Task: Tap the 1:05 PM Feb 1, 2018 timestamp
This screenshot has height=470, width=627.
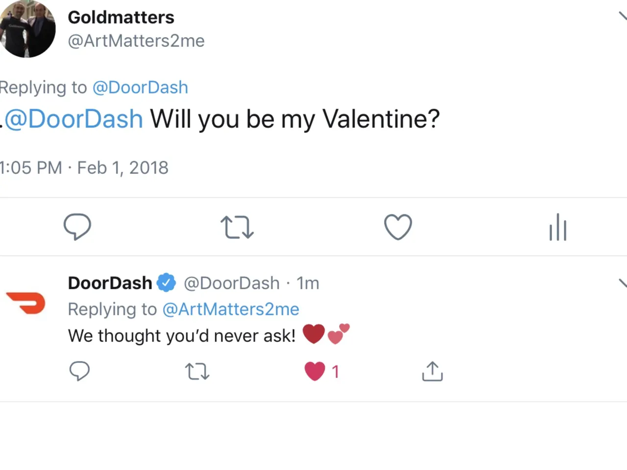Action: [x=84, y=167]
